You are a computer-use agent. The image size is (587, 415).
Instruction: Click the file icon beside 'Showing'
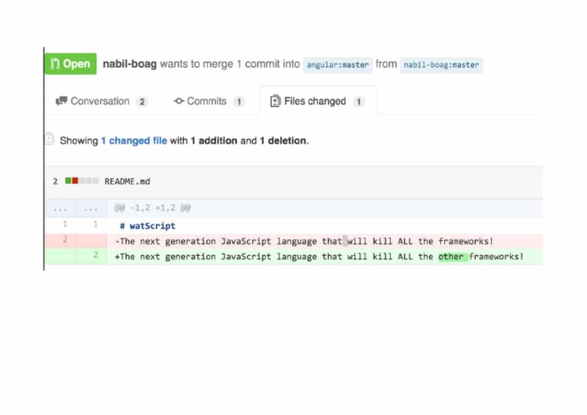[49, 140]
